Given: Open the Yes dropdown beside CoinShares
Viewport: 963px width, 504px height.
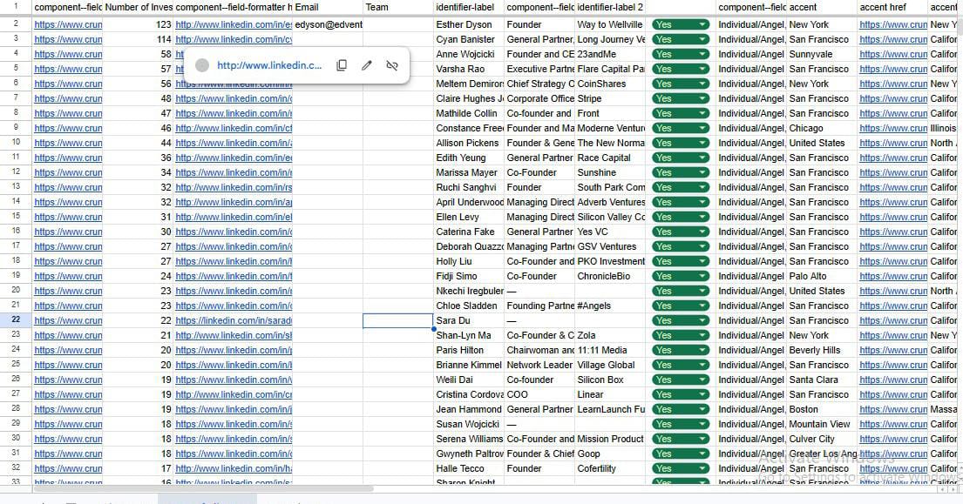Looking at the screenshot, I should (x=681, y=84).
